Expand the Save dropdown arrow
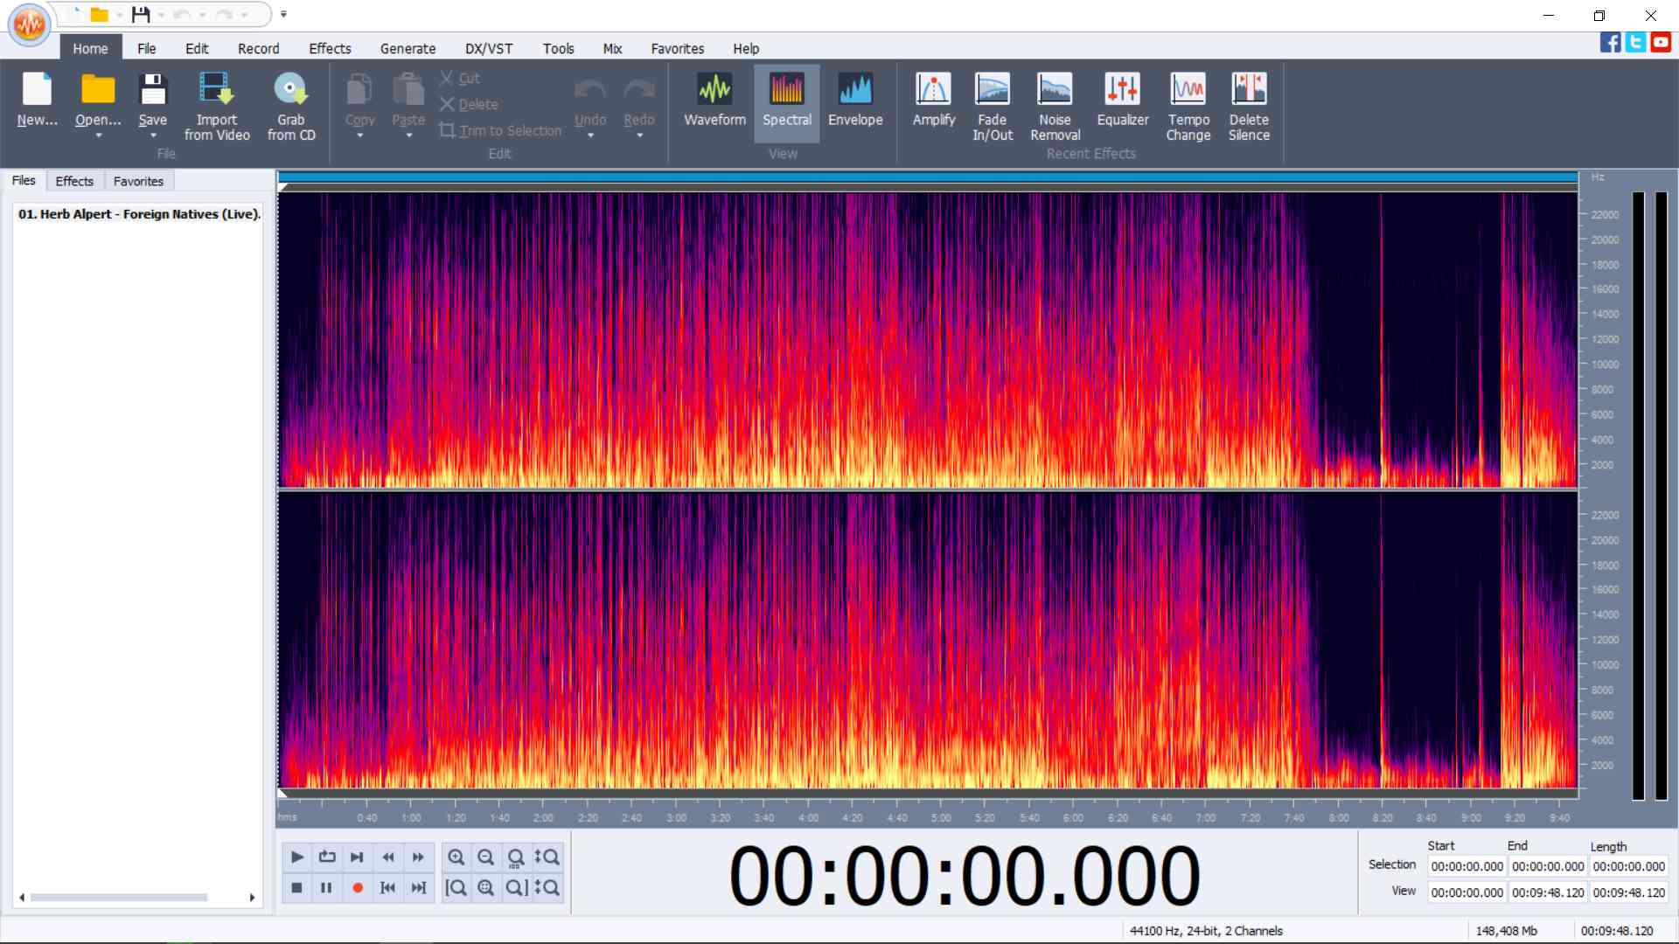 [153, 136]
